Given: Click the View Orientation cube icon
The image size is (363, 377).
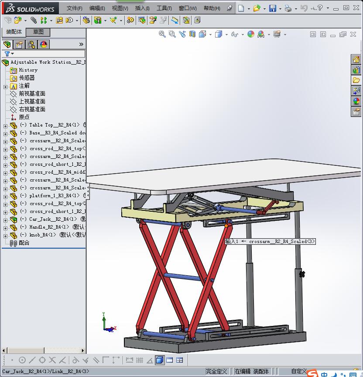Looking at the screenshot, I should (202, 34).
